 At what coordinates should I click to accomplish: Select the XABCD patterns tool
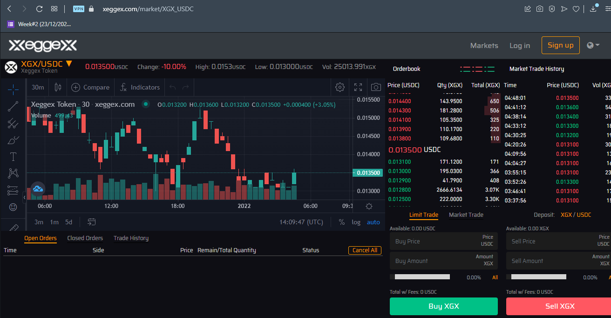tap(13, 173)
